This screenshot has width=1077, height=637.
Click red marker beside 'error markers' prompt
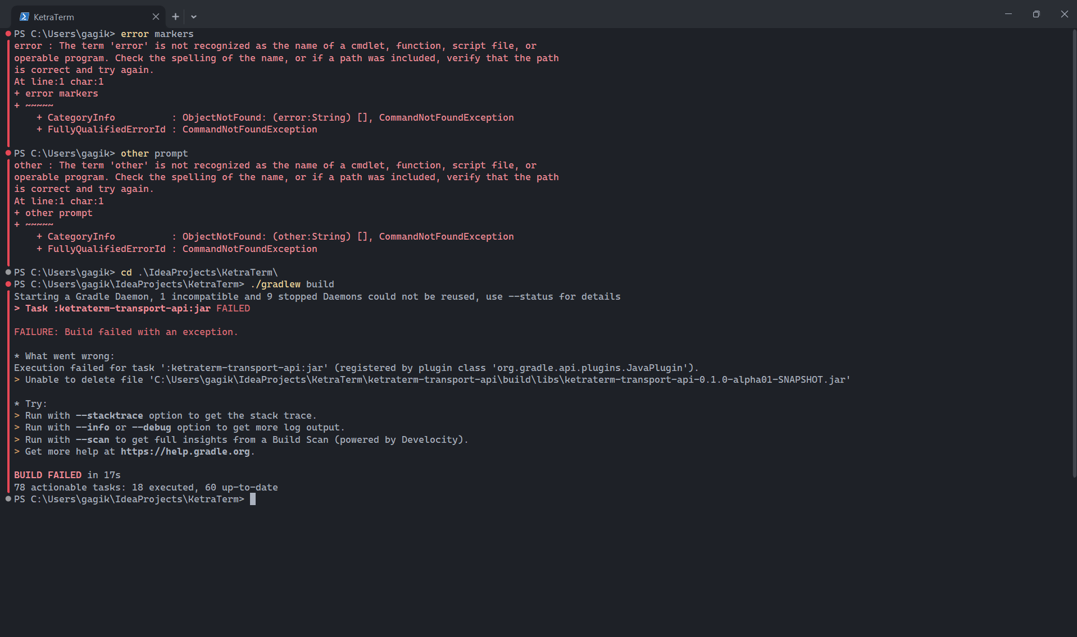[x=8, y=34]
